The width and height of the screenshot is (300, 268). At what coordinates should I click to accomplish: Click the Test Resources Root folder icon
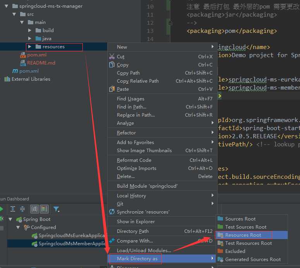(x=220, y=243)
